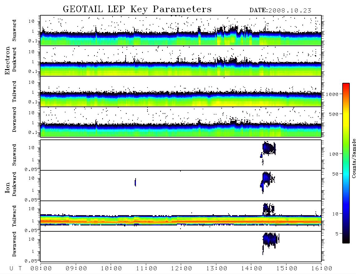Click the Electron group axis label
356x274 pixels.
(x=7, y=60)
